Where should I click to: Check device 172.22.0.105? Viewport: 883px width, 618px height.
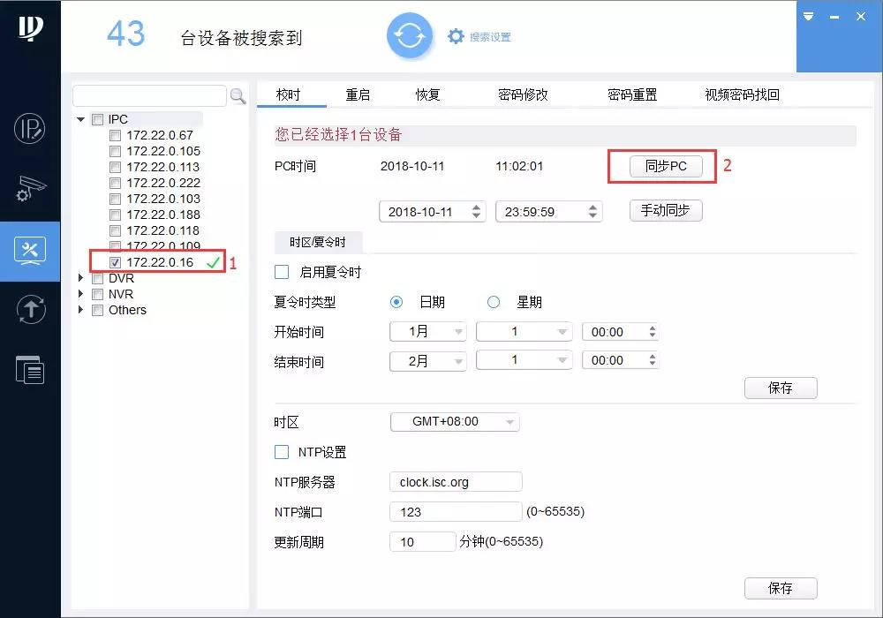pyautogui.click(x=115, y=151)
